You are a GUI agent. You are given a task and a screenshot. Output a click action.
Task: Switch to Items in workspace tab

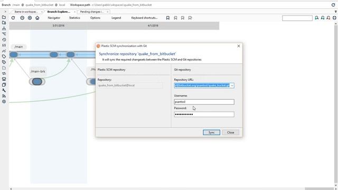coord(26,12)
